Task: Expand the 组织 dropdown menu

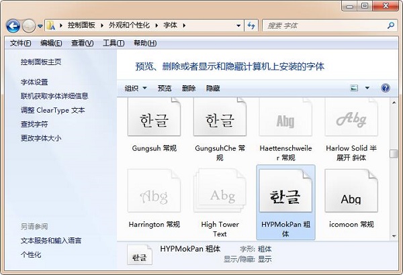Action: tap(136, 88)
